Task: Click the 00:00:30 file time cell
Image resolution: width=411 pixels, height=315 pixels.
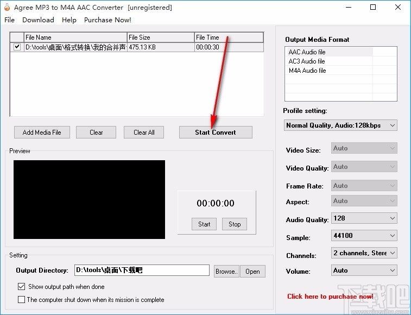Action: point(229,47)
